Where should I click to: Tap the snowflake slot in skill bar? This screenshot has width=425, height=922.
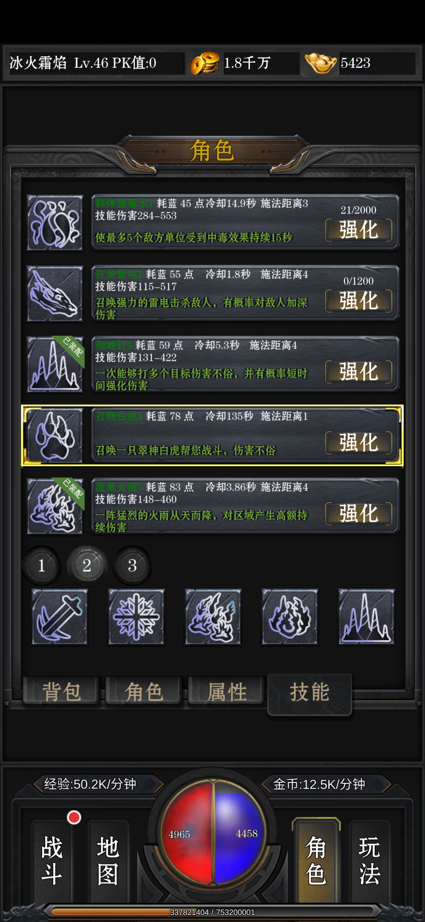click(136, 617)
